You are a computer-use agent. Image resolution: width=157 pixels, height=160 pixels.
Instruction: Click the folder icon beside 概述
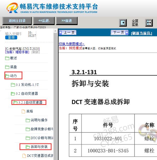[x=7, y=58]
